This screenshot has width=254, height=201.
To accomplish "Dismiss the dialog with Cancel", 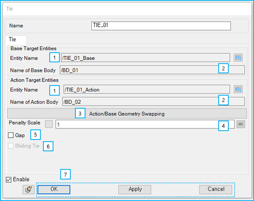I will (x=215, y=189).
